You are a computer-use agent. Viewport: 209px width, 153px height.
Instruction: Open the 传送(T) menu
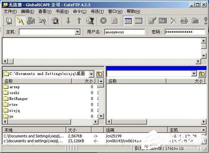click(x=97, y=11)
